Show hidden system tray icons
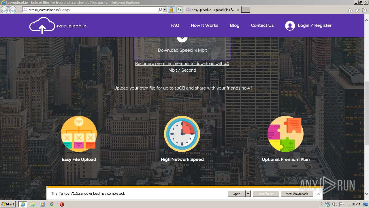 coord(322,204)
